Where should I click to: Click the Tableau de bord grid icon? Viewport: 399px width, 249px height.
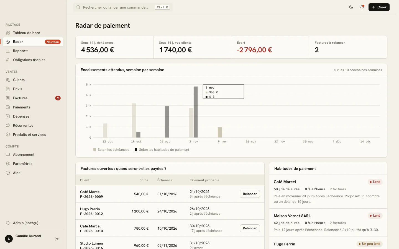(8, 33)
